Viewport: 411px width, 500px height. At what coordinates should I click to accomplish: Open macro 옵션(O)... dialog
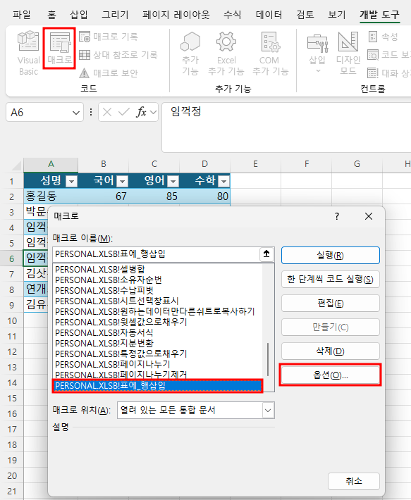tap(330, 375)
